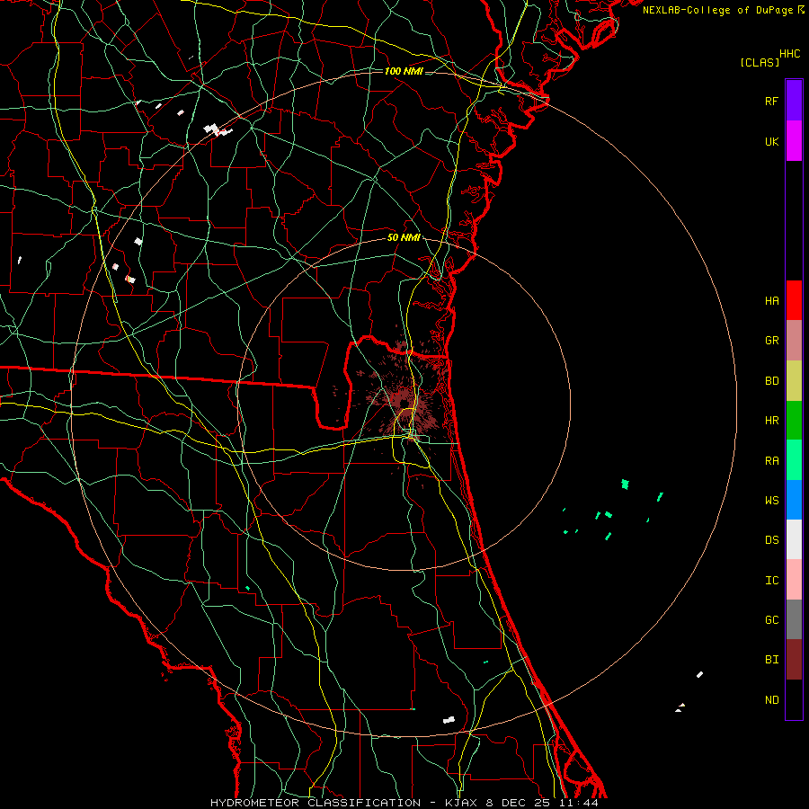Pick the RA mint-green legend swatch
The height and width of the screenshot is (809, 809).
tap(794, 460)
